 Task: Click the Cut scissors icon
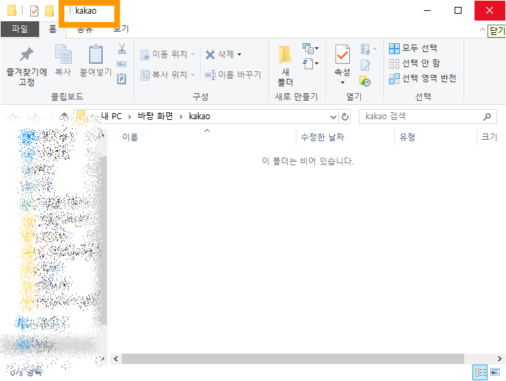[122, 49]
